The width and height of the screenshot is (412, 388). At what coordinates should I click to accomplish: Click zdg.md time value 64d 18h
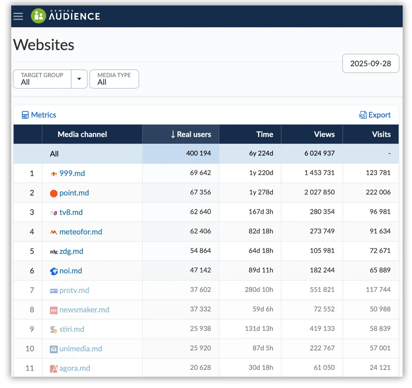(x=261, y=251)
